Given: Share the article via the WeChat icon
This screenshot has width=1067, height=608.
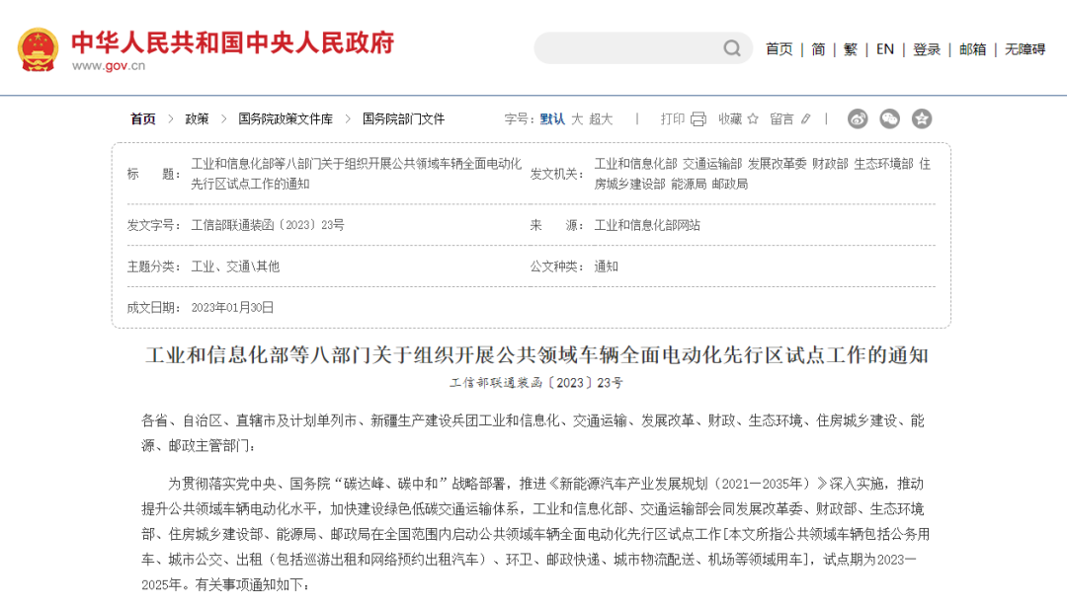Looking at the screenshot, I should pos(889,118).
